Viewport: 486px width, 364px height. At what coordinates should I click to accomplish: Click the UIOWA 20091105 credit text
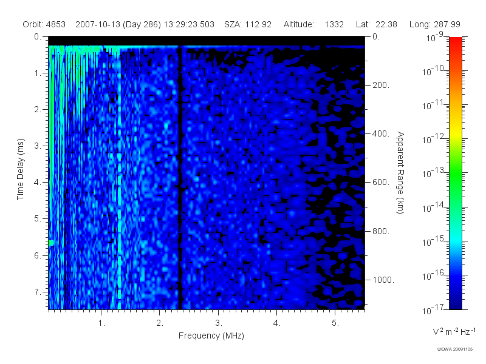pyautogui.click(x=454, y=349)
